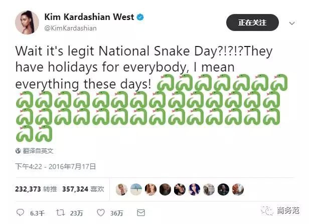This screenshot has width=309, height=224.
Task: Like the tweet with the heart icon
Action: 101,213
